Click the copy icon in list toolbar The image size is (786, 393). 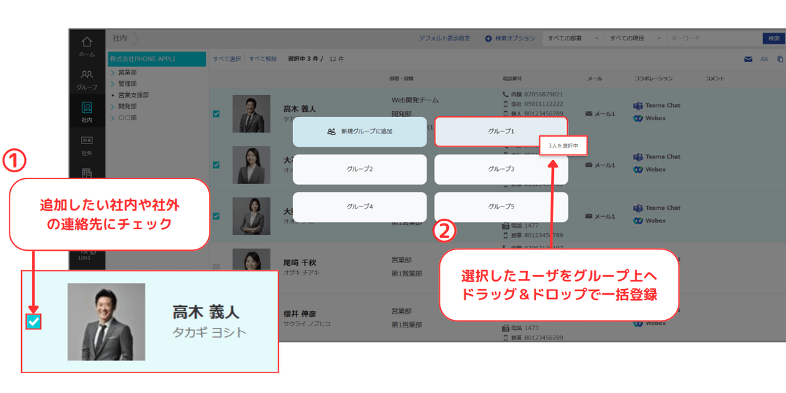tap(780, 59)
